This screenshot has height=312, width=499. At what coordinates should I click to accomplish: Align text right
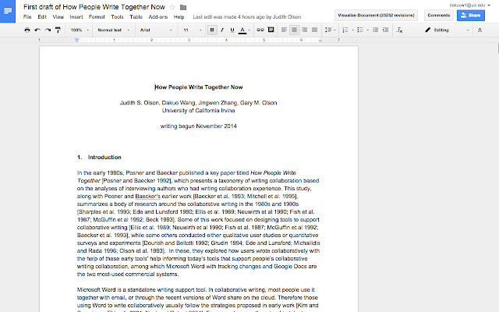coord(305,30)
